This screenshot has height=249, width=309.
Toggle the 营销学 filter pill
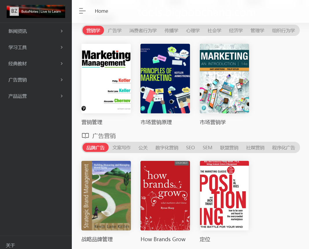tap(93, 30)
